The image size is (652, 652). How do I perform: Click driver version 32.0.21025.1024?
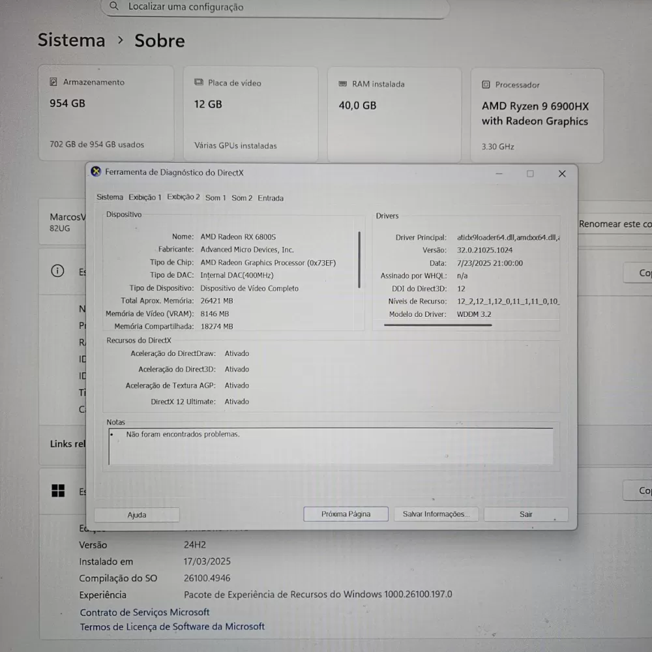[x=484, y=250]
